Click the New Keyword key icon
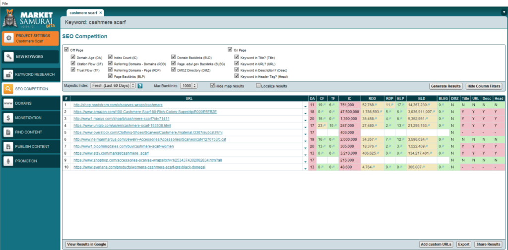This screenshot has width=508, height=250. click(9, 57)
